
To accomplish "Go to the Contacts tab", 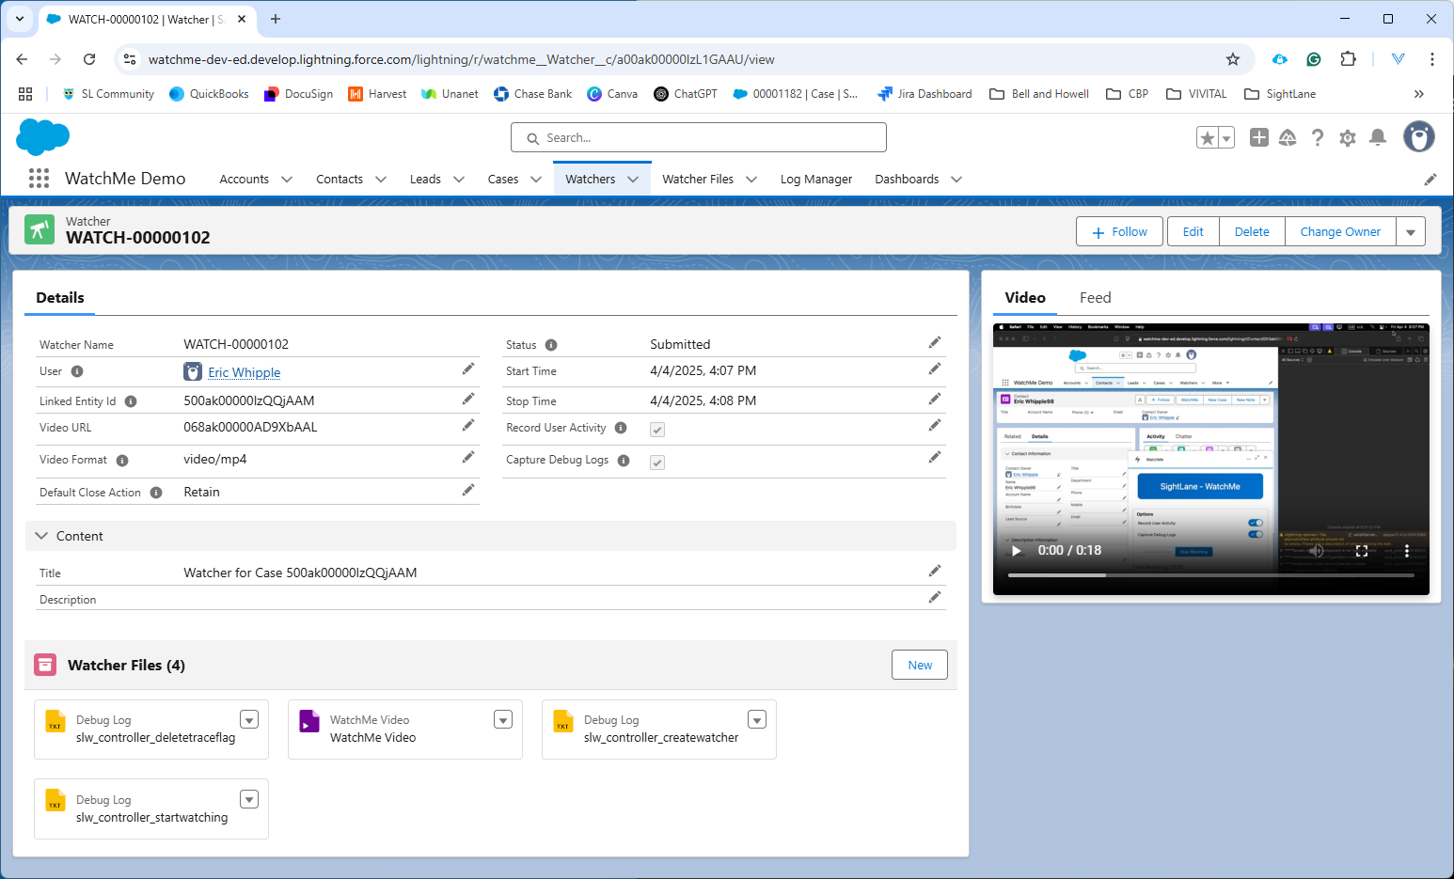I will 340,180.
